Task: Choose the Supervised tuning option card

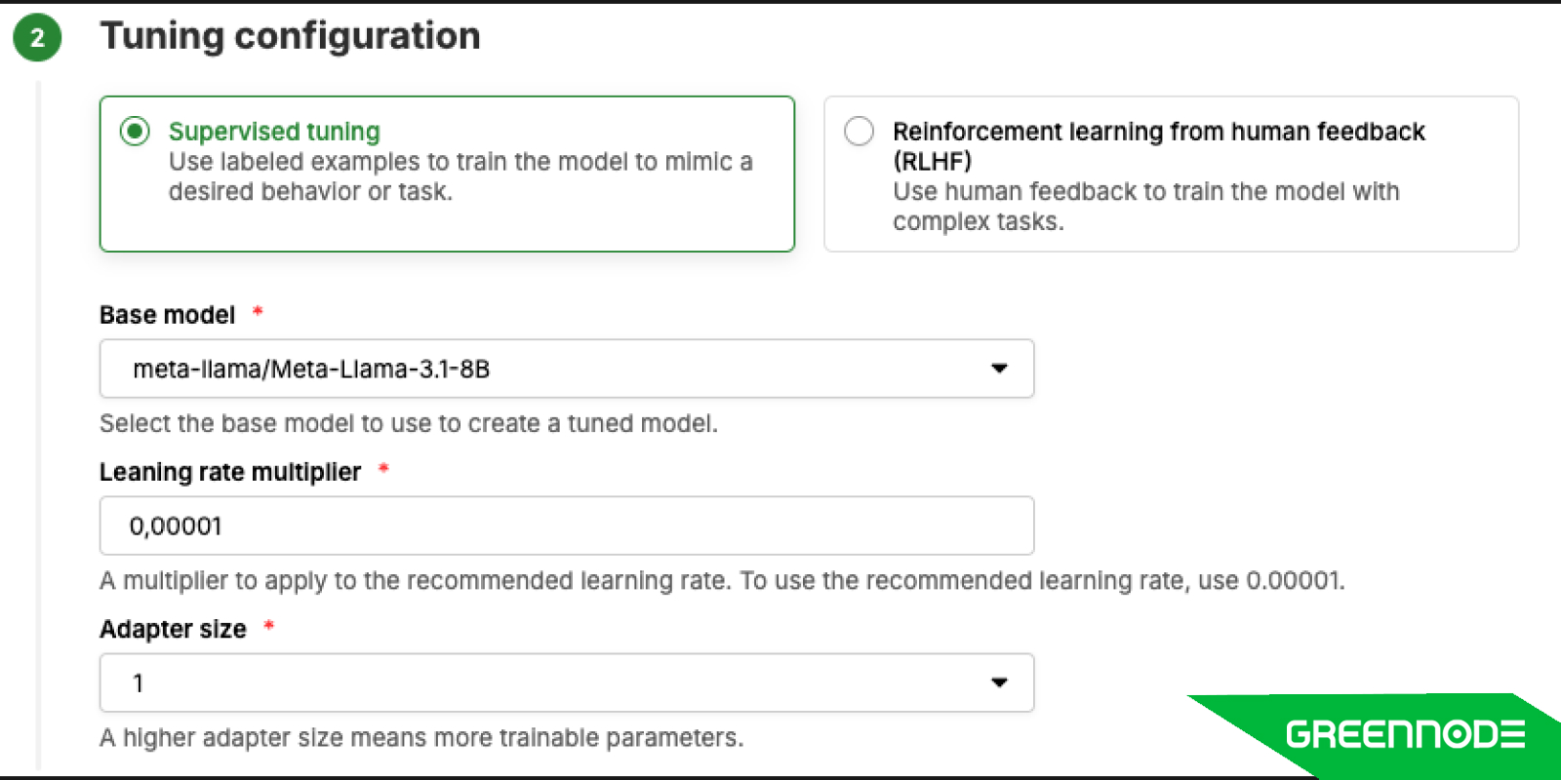Action: [x=447, y=174]
